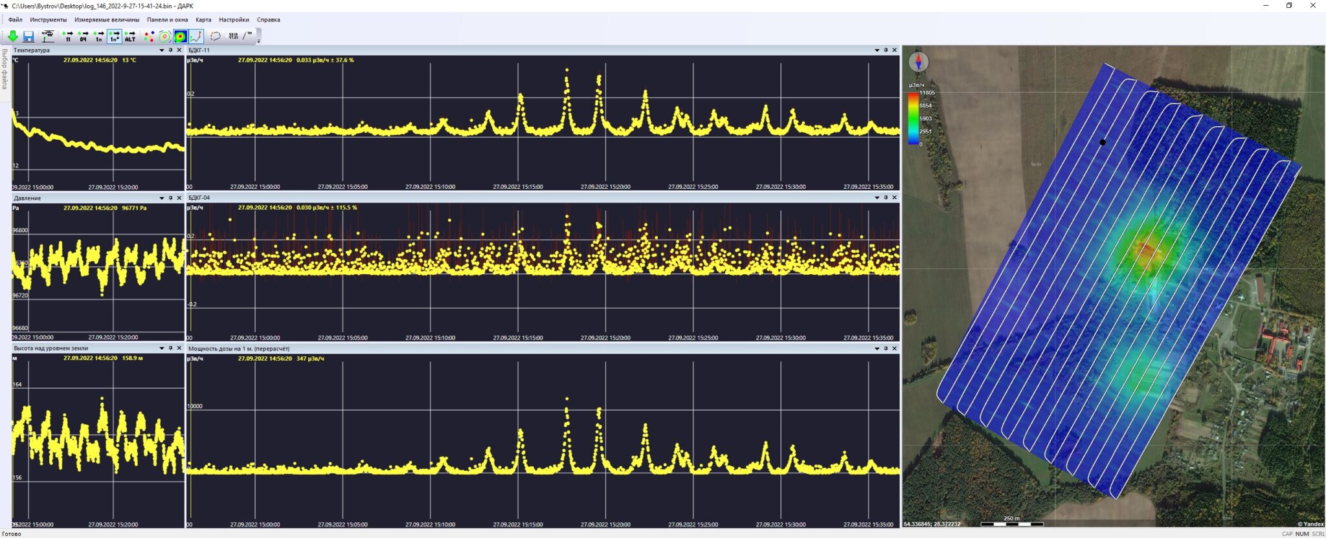Viewport: 1326px width, 538px height.
Task: Click the '1m' line measurement toolbar icon
Action: (x=248, y=36)
